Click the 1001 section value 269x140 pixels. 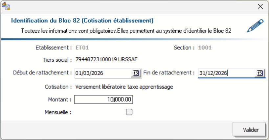205,48
